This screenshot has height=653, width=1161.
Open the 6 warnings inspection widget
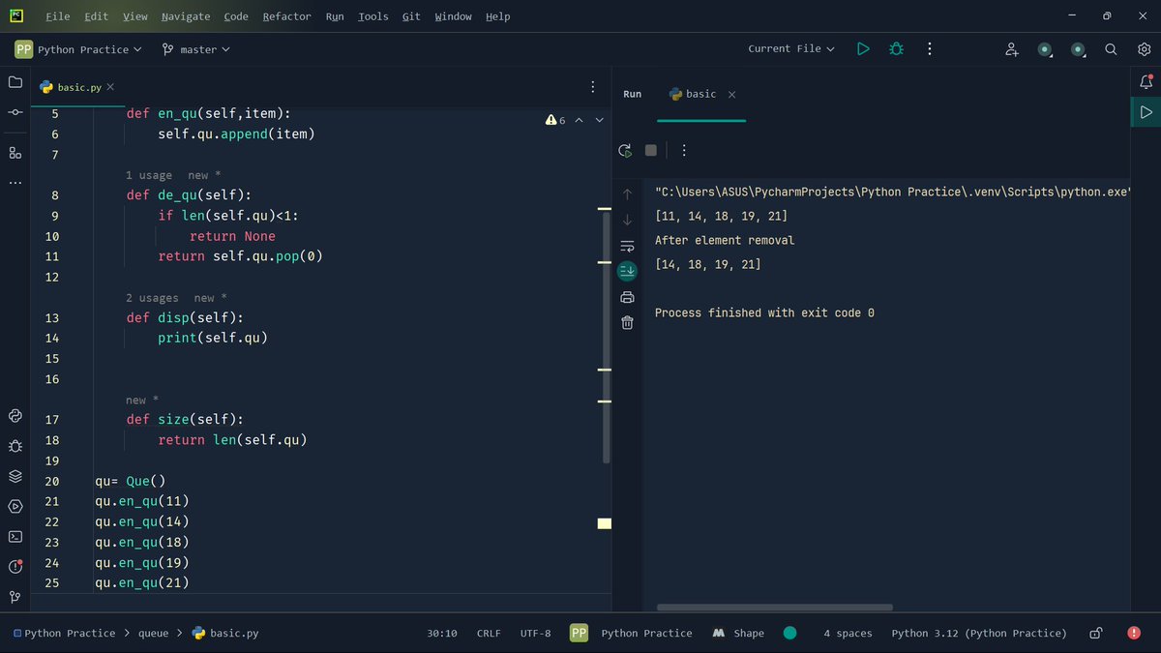click(x=555, y=120)
